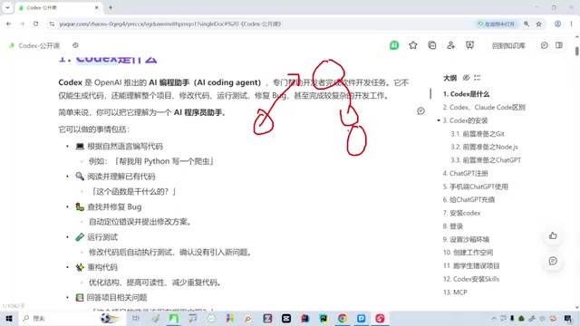Toggle the right sidebar panel icon

click(559, 45)
